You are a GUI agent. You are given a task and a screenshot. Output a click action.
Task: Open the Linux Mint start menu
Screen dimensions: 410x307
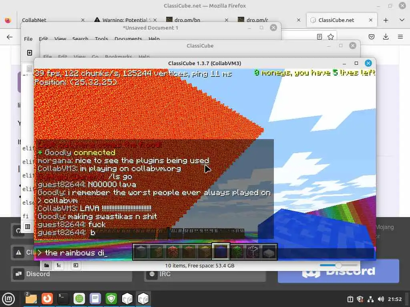[x=8, y=299]
